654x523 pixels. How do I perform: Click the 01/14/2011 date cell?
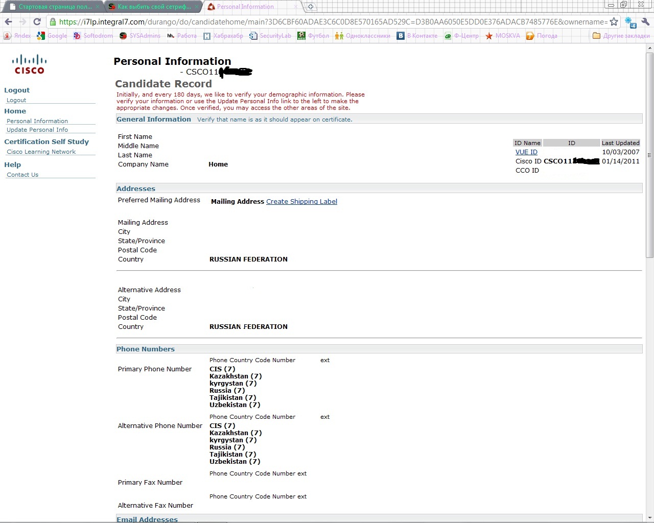coord(621,161)
